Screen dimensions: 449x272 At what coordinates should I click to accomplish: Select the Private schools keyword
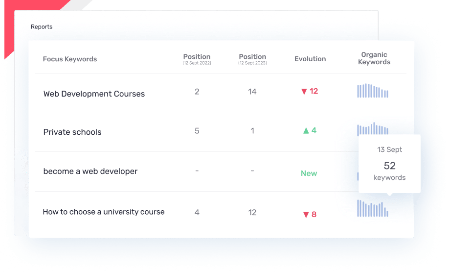(x=72, y=132)
